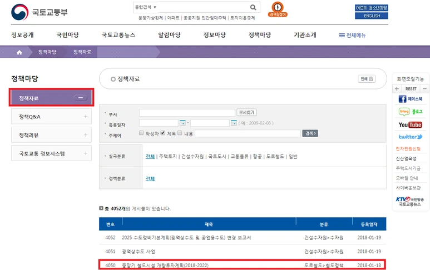Open the 검색길잡이 compass icon
Screen dimensions: 430x270
(x=278, y=9)
